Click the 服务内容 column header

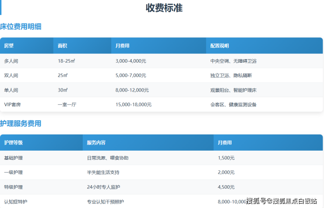96,143
